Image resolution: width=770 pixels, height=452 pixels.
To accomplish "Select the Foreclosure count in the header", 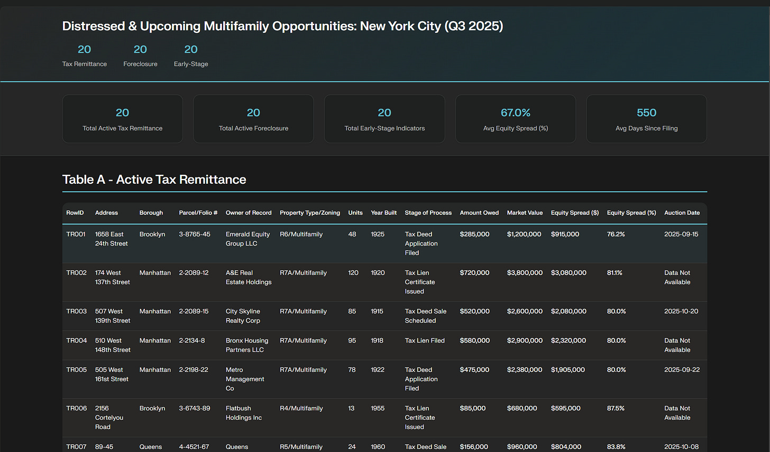I will [140, 49].
